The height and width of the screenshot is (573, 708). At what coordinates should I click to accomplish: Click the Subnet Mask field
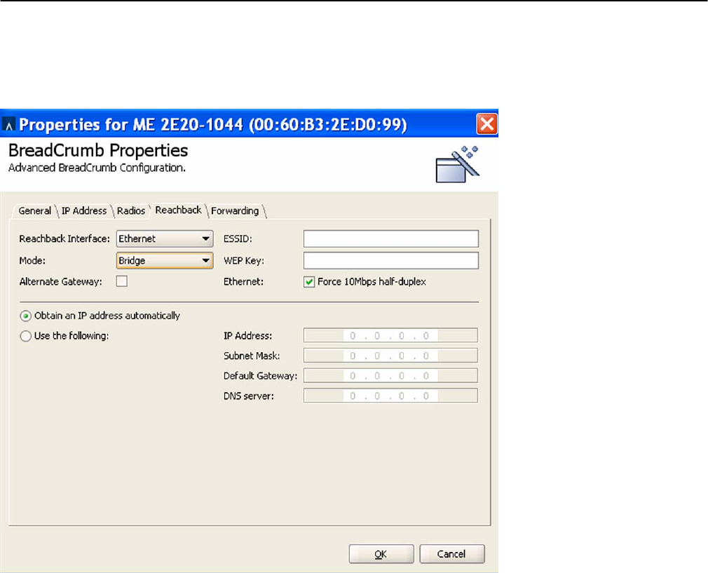point(390,356)
